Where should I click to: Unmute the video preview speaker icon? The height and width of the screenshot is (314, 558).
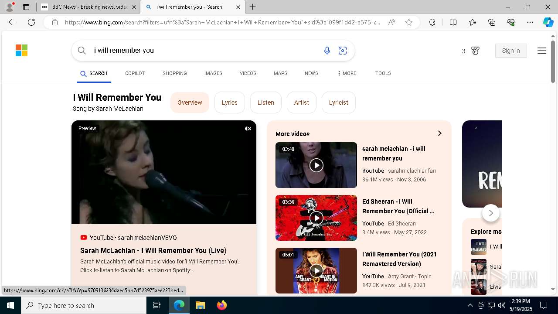click(248, 129)
